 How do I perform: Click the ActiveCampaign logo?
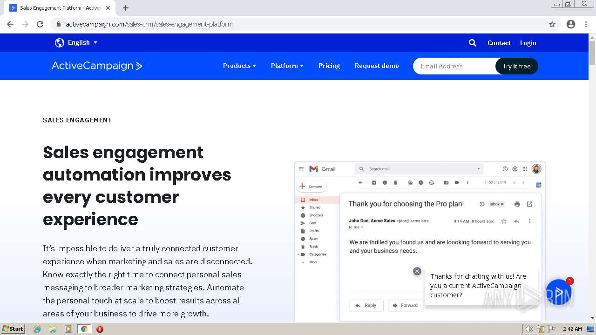(97, 66)
